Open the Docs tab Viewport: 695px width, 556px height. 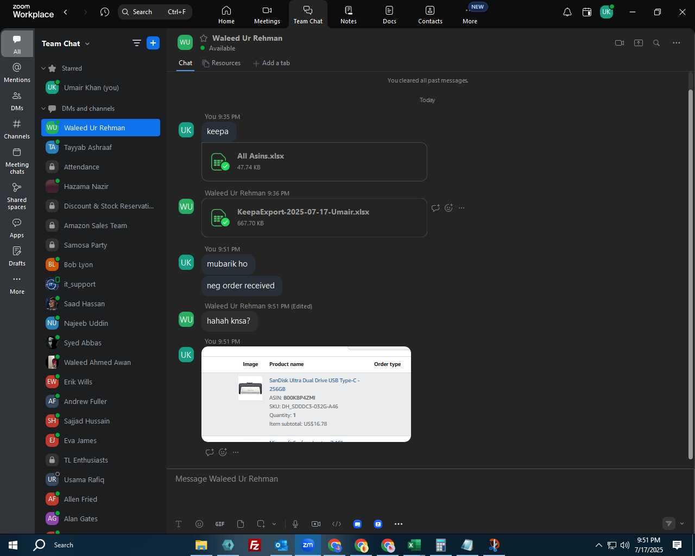(389, 15)
